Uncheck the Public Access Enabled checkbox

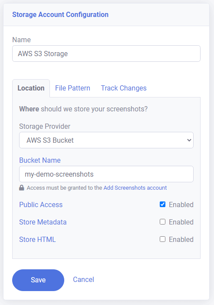162,204
